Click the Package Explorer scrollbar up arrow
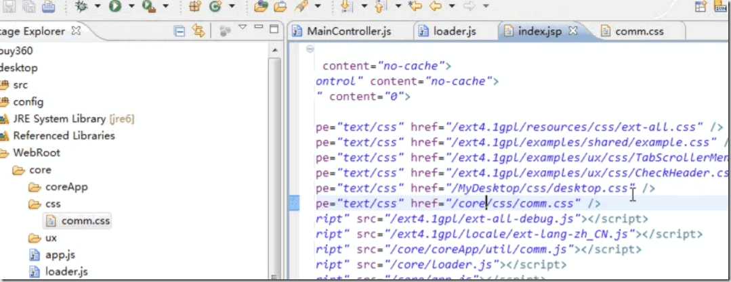Viewport: 731px width, 282px height. click(274, 50)
